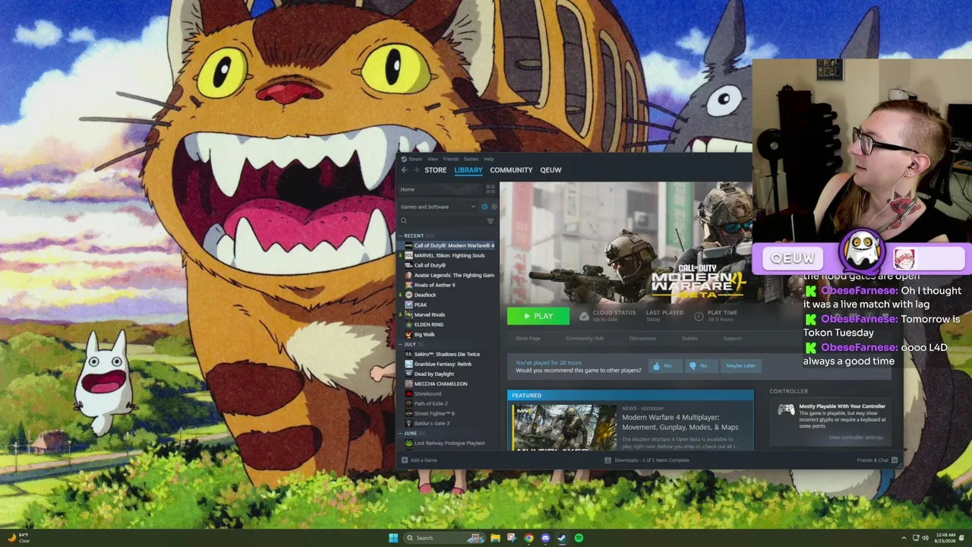Screen dimensions: 972x547
Task: Open the Support link
Action: 732,338
